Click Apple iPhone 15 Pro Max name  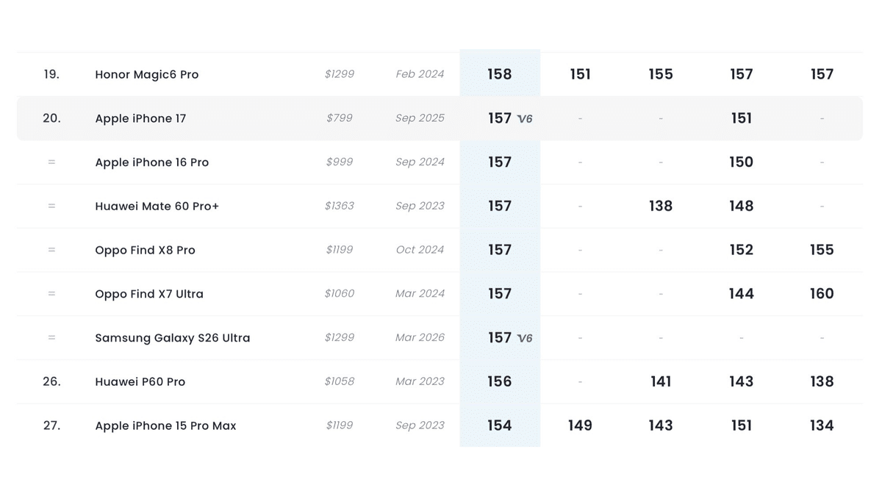click(166, 425)
